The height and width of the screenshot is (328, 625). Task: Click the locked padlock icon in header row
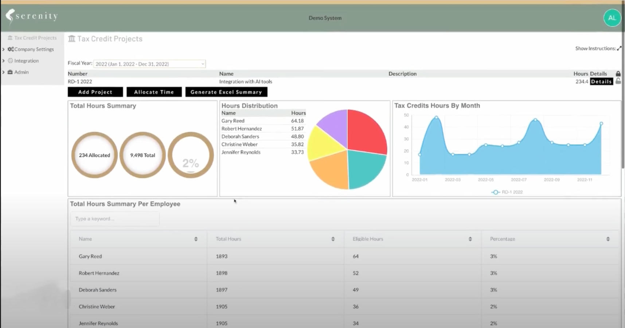coord(618,74)
